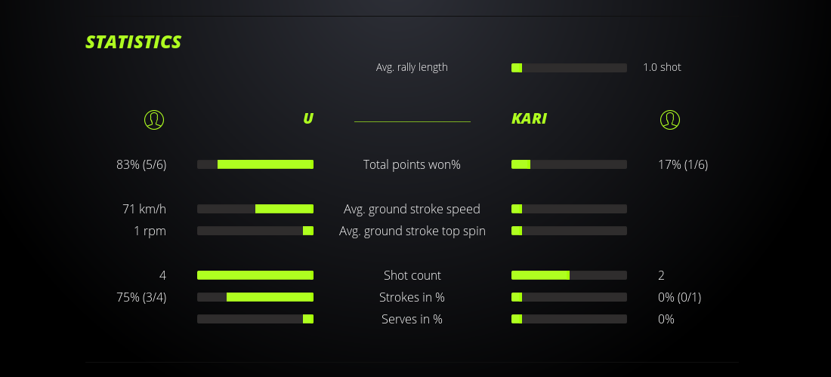Click the Avg. rally length bar
This screenshot has height=377, width=831.
(569, 68)
